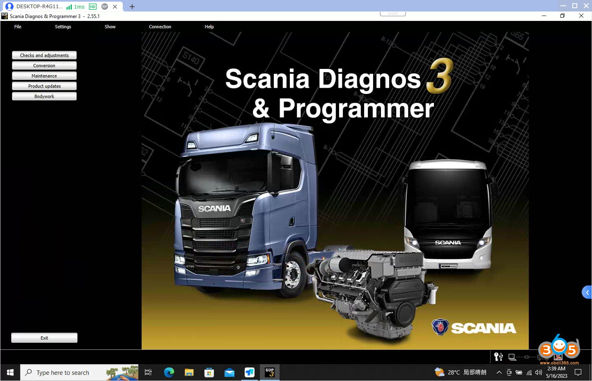Click the RP badge on session tab
The width and height of the screenshot is (592, 381).
pos(105,7)
